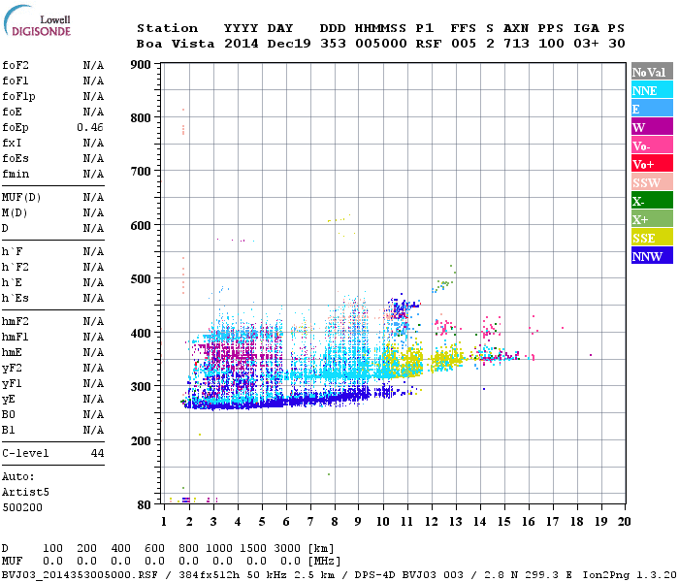This screenshot has width=679, height=582.
Task: Click the yF1 parameter label
Action: pos(12,384)
